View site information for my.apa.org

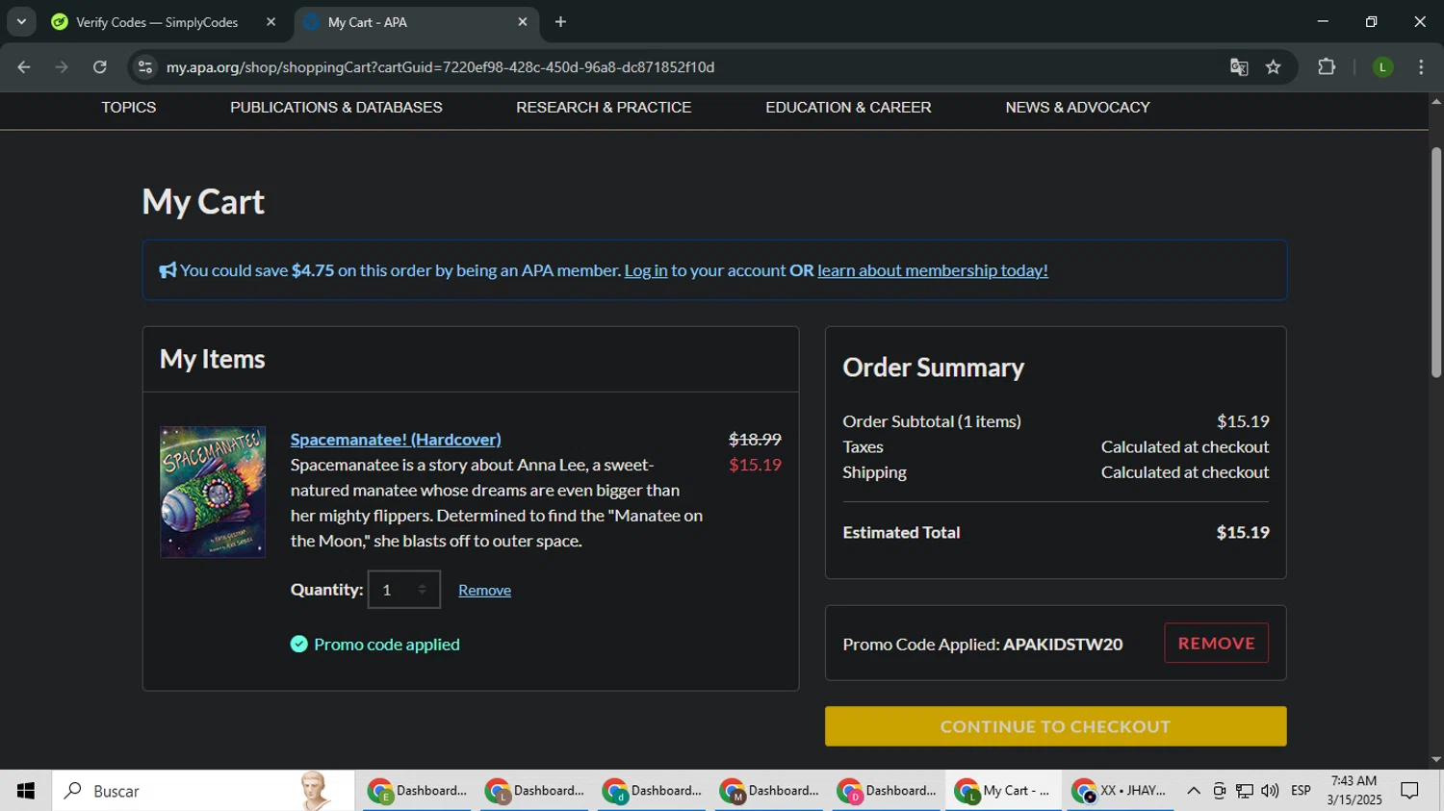[x=145, y=67]
